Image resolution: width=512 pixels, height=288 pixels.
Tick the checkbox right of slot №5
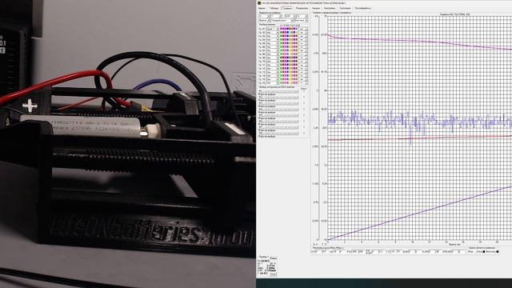(304, 115)
